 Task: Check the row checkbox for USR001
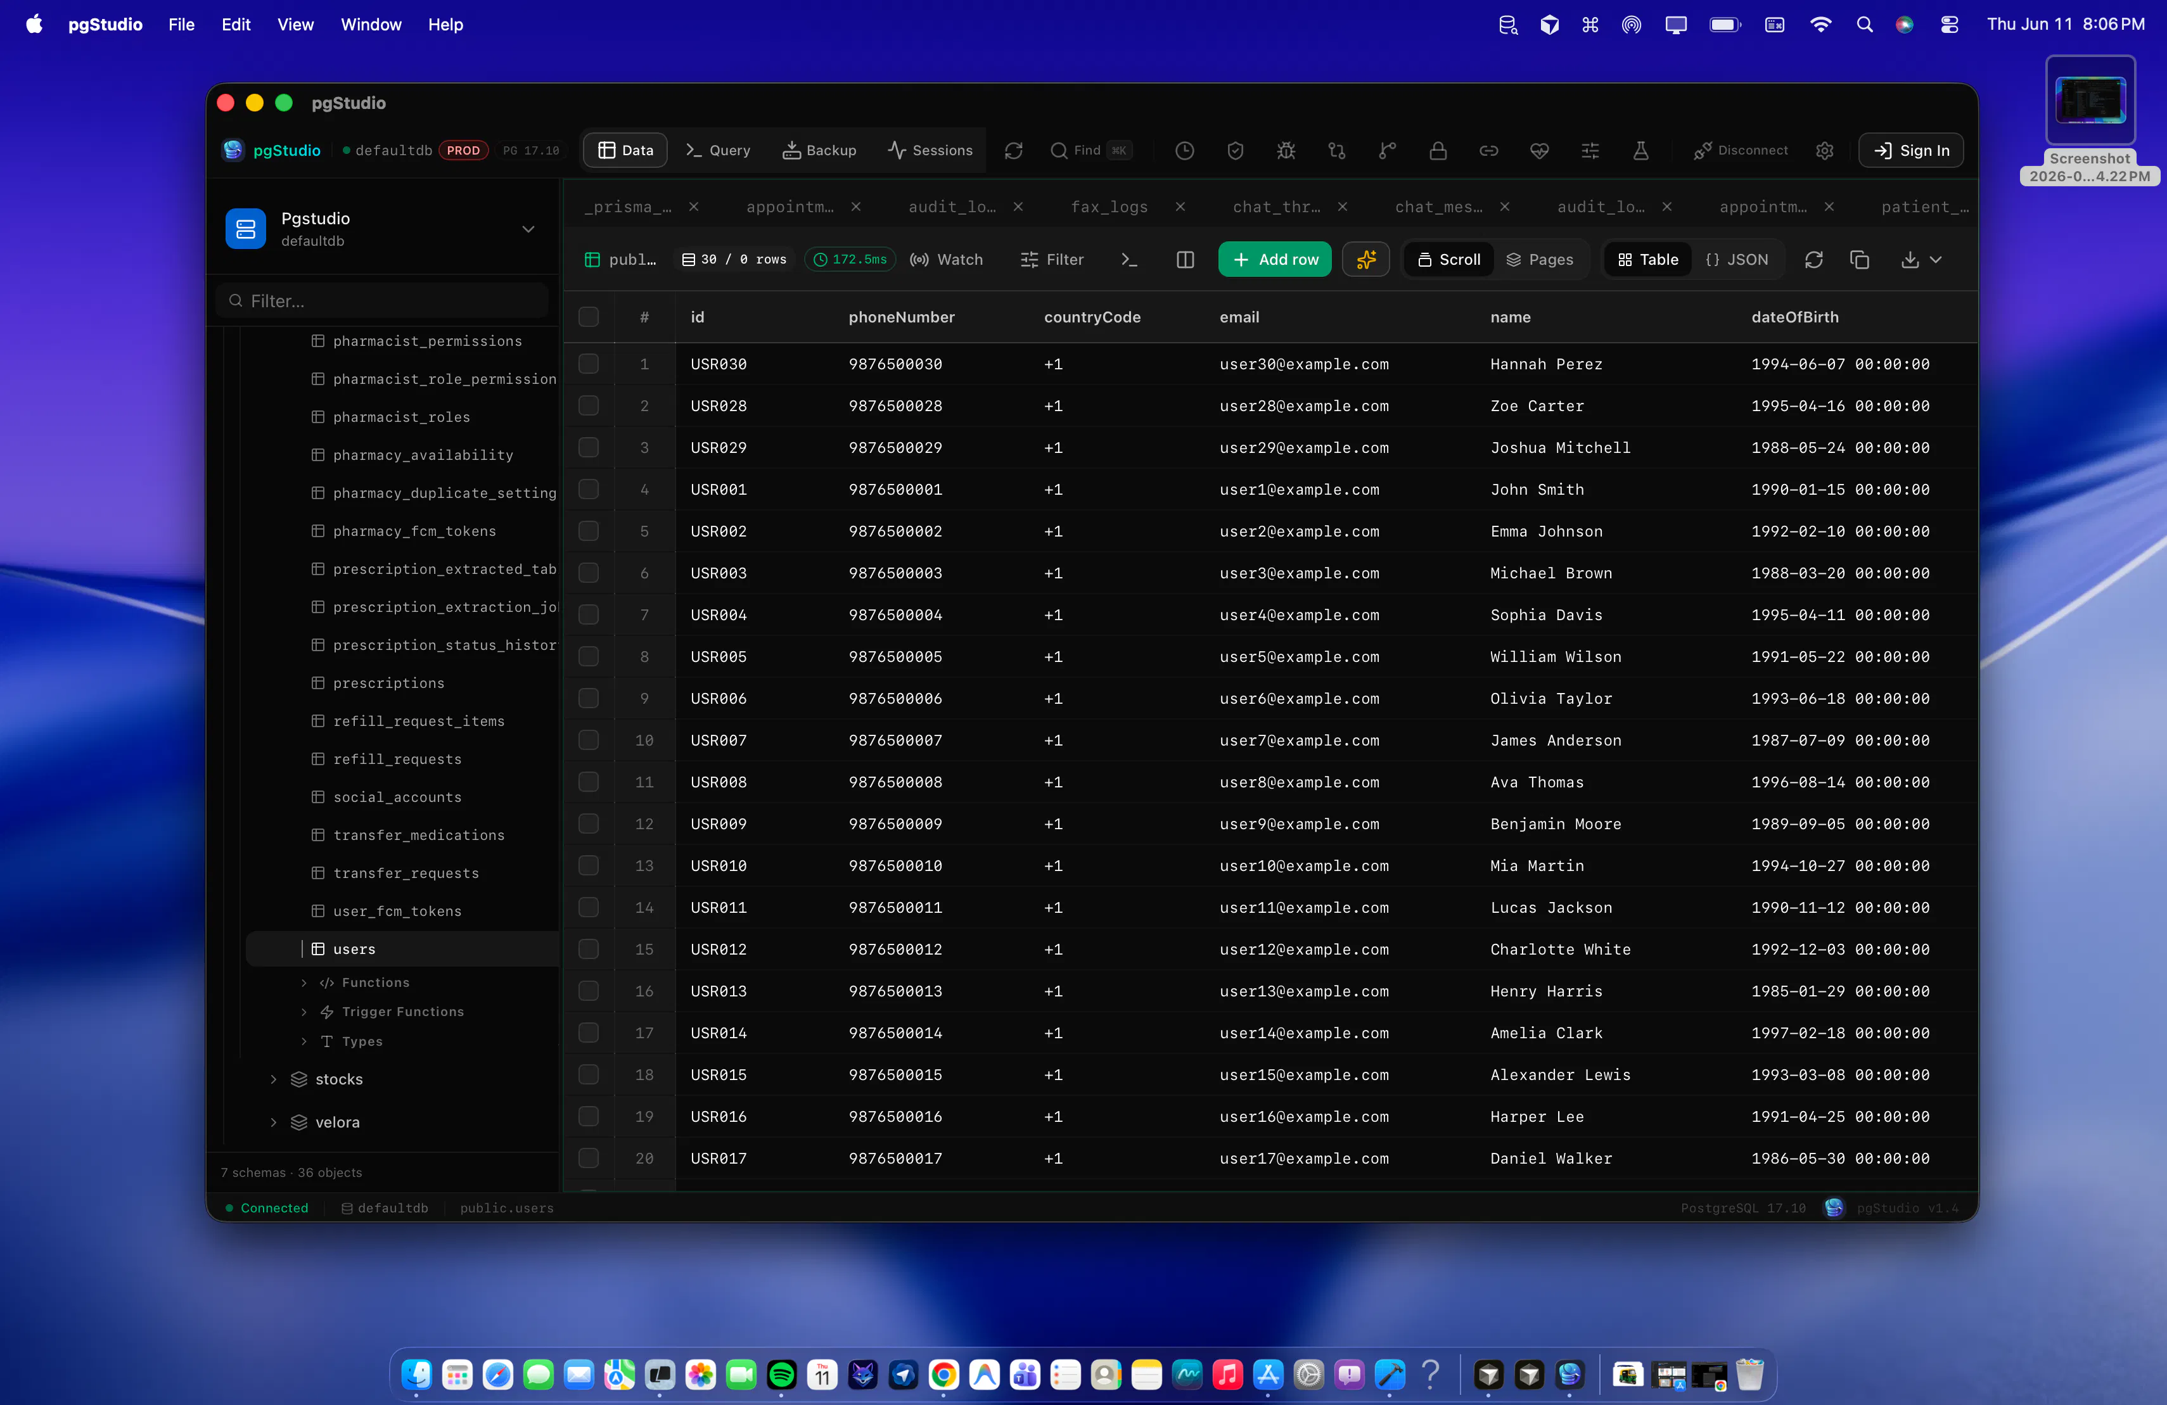coord(589,490)
